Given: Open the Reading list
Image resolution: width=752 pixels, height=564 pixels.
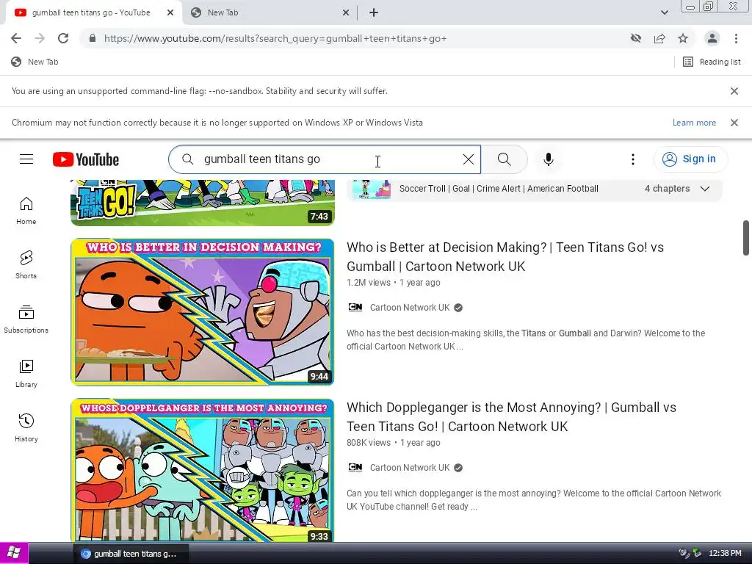Looking at the screenshot, I should [x=712, y=62].
